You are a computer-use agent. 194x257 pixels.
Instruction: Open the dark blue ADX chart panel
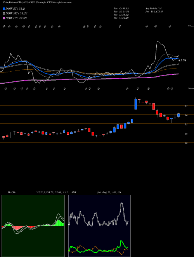coord(99,226)
